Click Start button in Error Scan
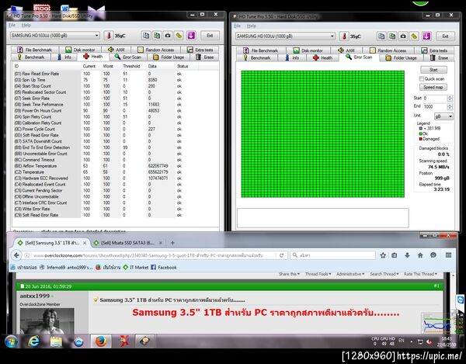 pos(433,70)
